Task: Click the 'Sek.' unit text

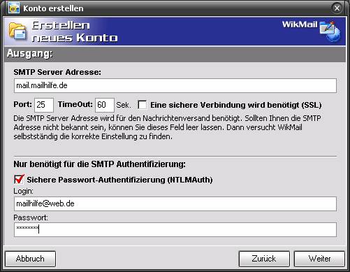Action: [124, 105]
